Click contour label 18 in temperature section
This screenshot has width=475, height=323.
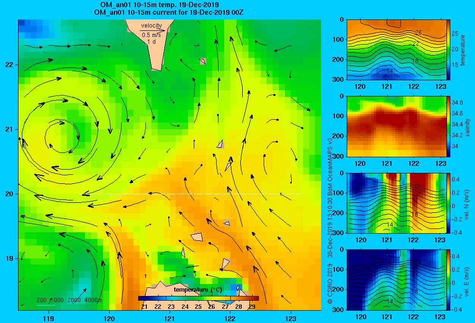[415, 61]
